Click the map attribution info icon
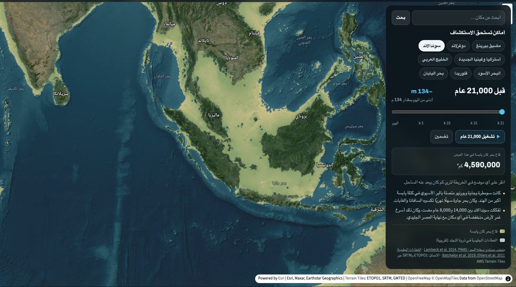516x287 pixels. point(508,278)
